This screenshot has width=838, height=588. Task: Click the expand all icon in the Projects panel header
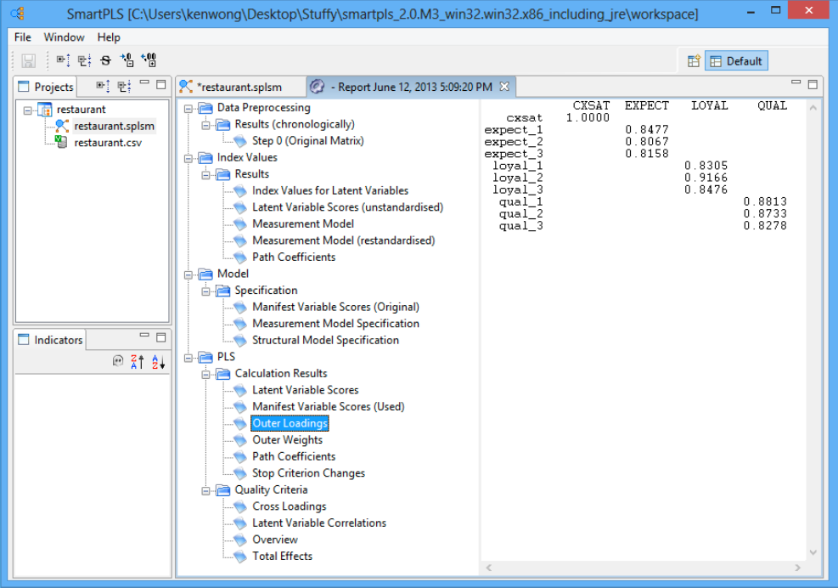(x=103, y=86)
